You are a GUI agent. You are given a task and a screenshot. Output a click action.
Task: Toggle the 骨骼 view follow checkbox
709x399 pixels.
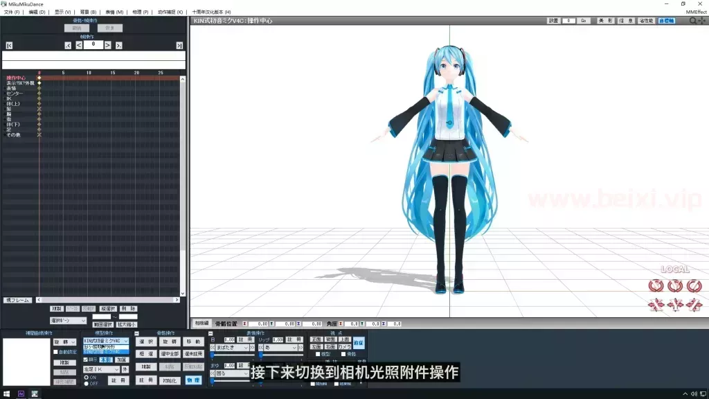343,354
